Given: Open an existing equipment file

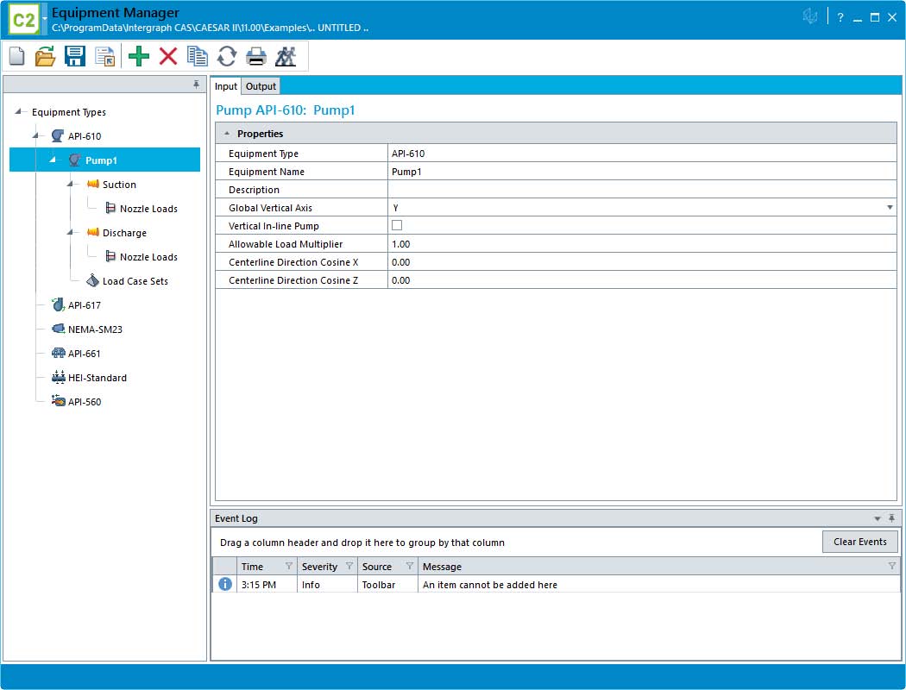Looking at the screenshot, I should click(45, 56).
